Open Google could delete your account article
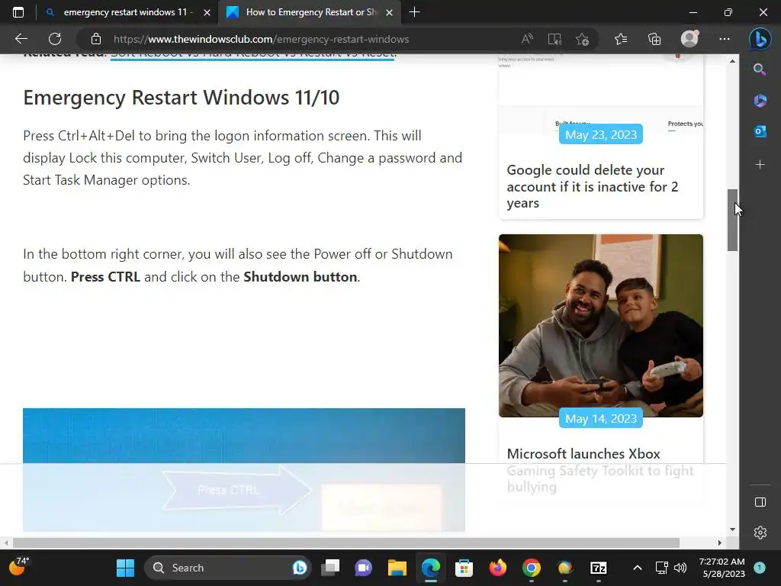This screenshot has width=781, height=586. (x=593, y=186)
